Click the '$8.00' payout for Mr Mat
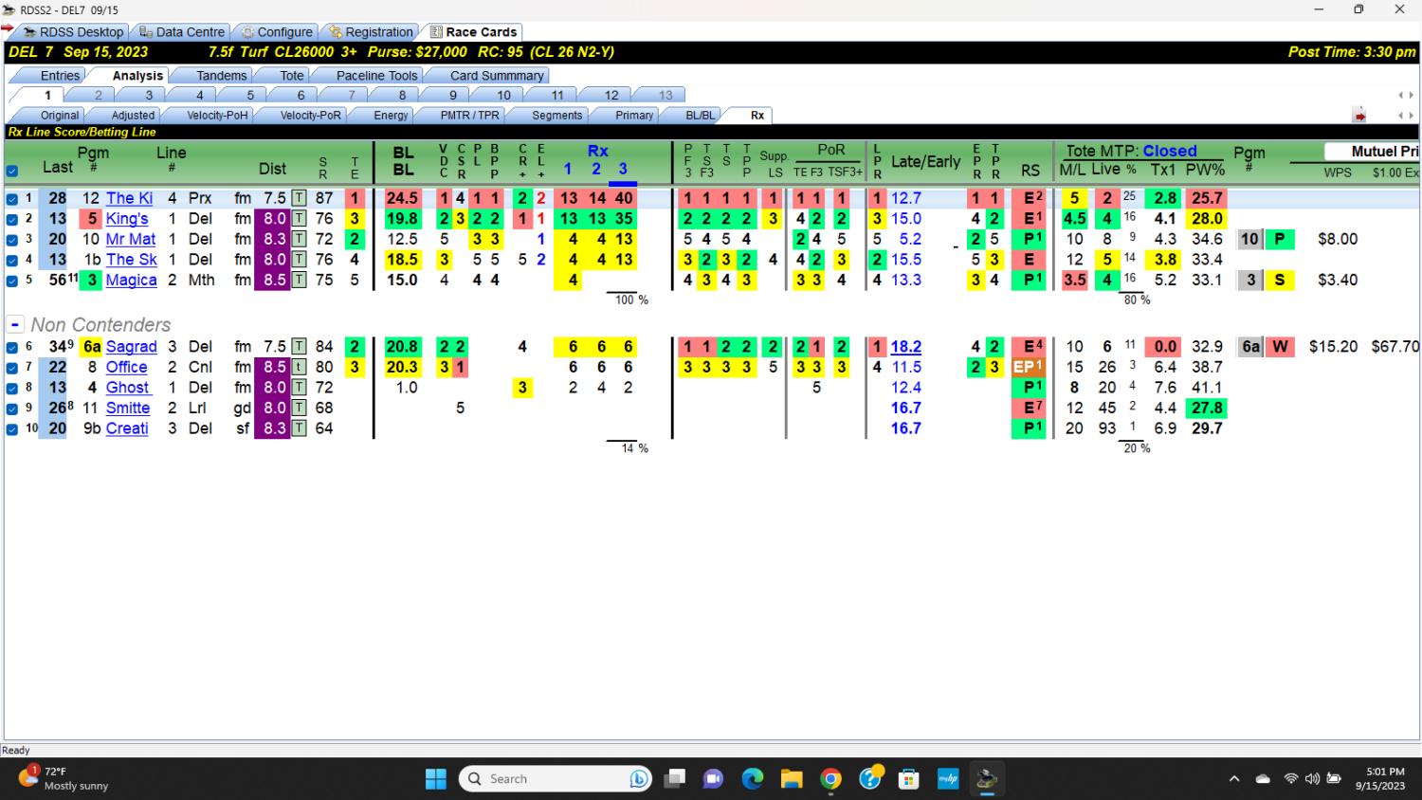Screen dimensions: 1422x800 click(x=1338, y=239)
